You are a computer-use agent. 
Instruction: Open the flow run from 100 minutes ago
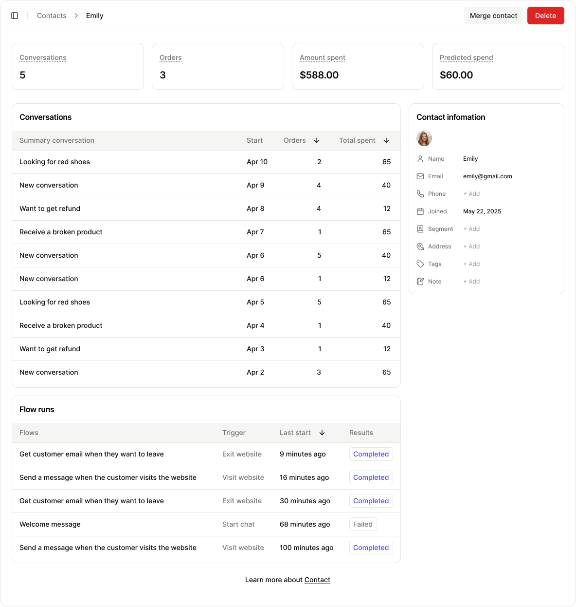(x=206, y=548)
